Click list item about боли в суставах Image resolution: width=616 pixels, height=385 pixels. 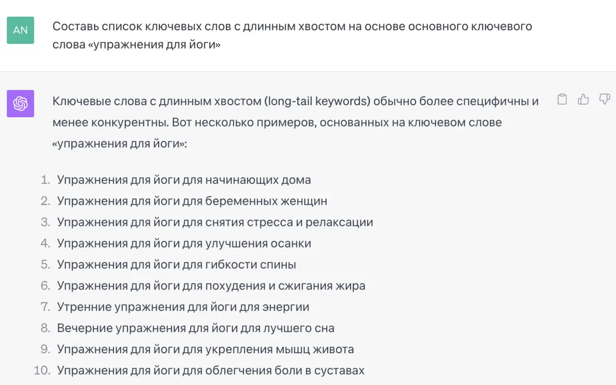tap(211, 370)
